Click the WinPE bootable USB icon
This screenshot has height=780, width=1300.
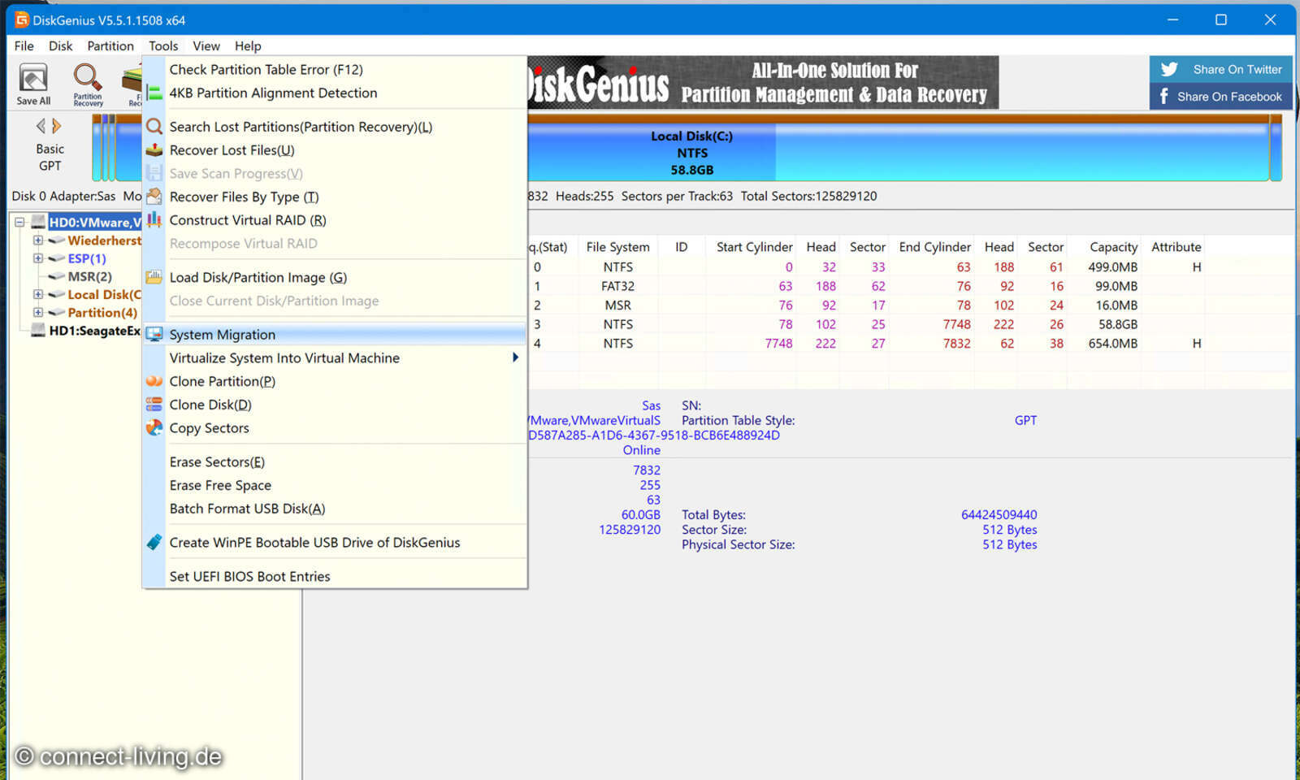(x=154, y=543)
